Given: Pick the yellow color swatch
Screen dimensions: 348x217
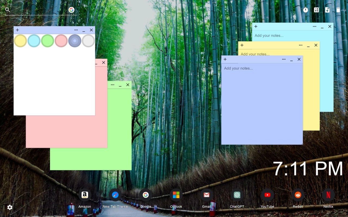Looking at the screenshot, I should (20, 41).
